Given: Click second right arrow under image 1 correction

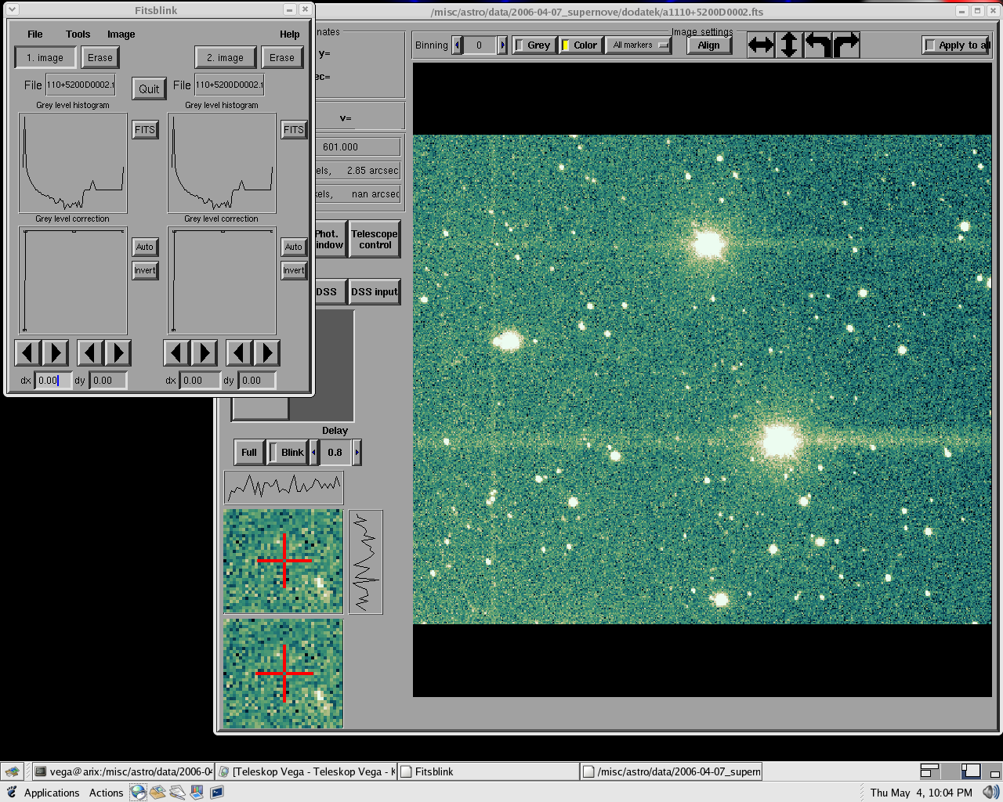Looking at the screenshot, I should point(118,353).
